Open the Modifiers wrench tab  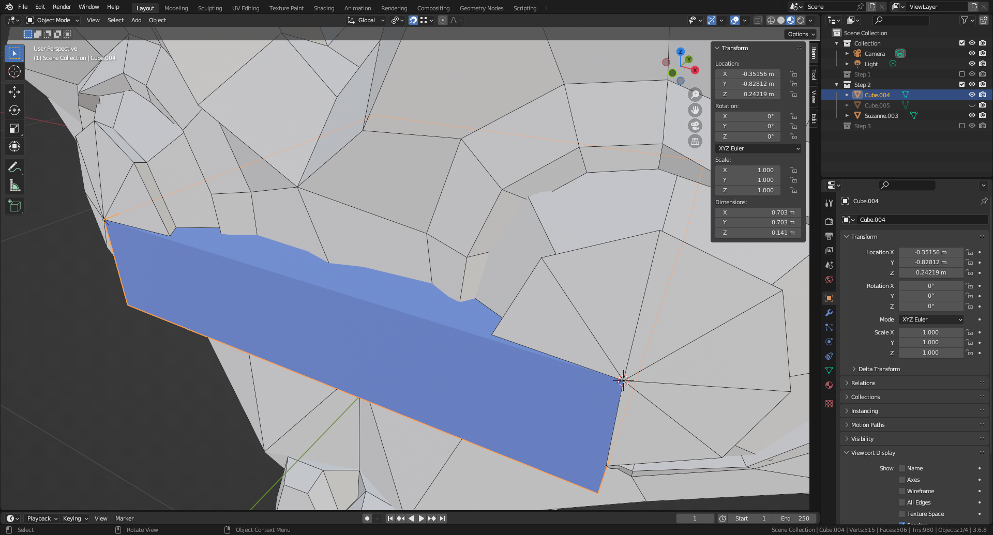click(829, 313)
